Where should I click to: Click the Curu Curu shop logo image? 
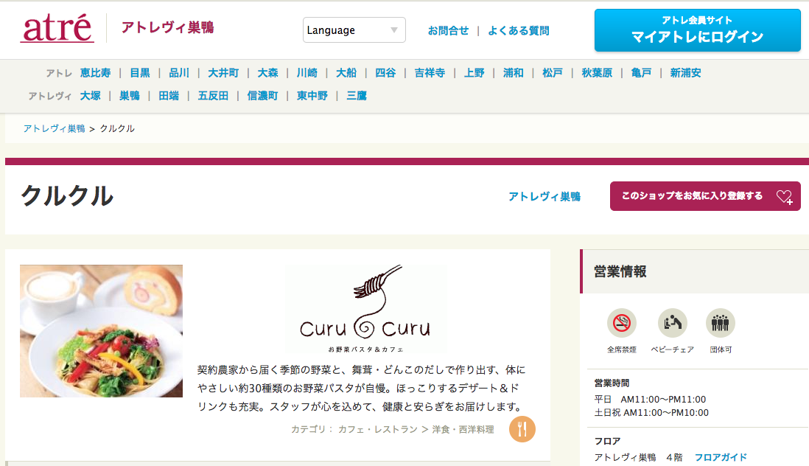[x=365, y=309]
